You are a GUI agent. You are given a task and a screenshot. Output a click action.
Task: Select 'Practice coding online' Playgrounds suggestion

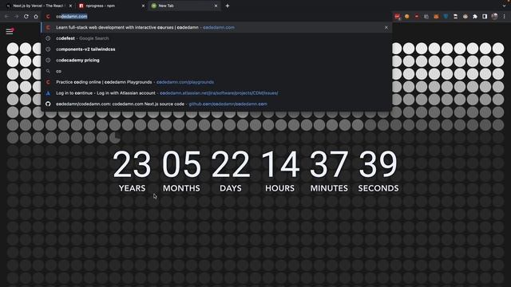216,82
